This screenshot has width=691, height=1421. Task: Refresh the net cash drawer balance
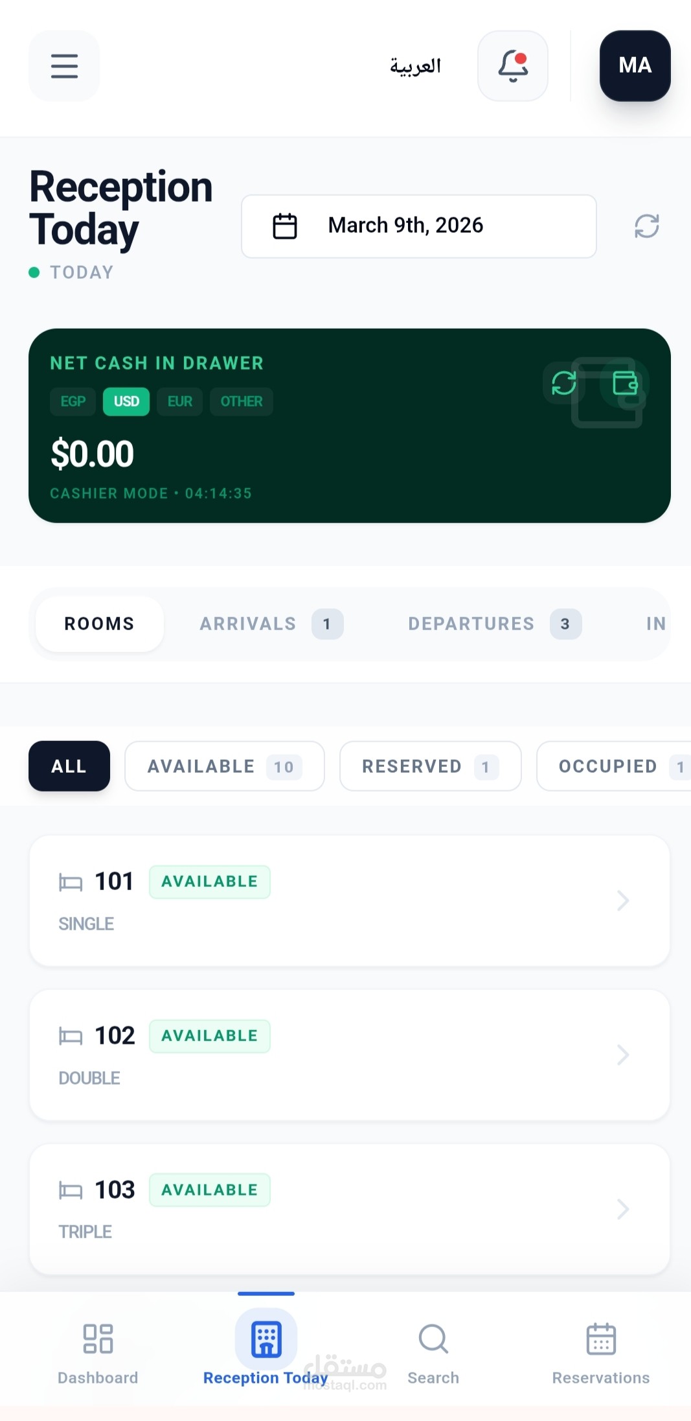pos(563,382)
